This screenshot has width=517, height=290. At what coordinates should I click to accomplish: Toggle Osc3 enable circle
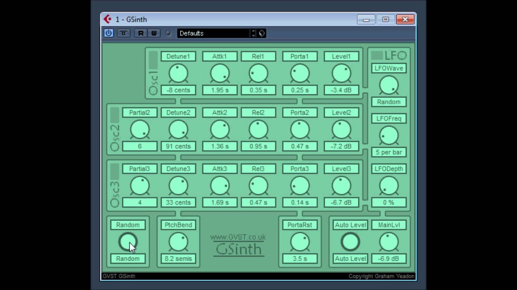click(x=114, y=203)
